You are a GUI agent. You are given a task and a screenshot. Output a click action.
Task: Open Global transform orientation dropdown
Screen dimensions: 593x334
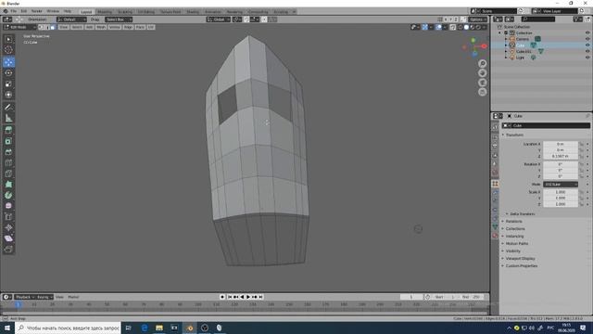219,19
